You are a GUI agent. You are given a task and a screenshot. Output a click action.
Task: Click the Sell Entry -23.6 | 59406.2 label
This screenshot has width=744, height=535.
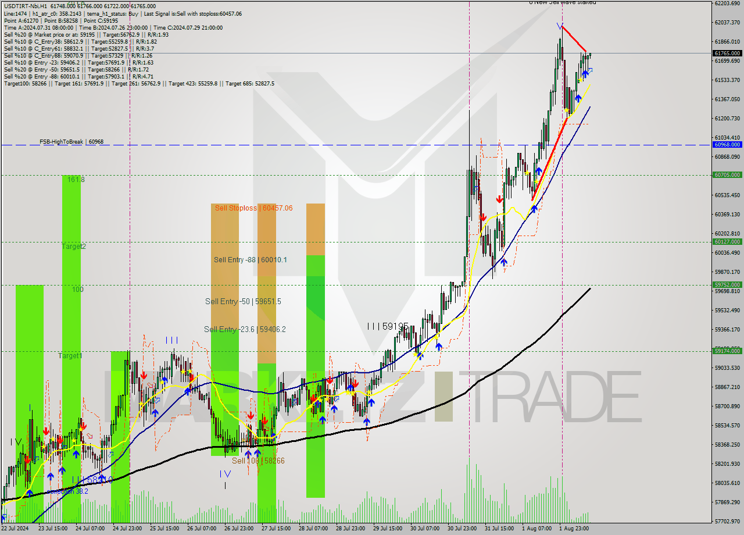click(x=245, y=329)
